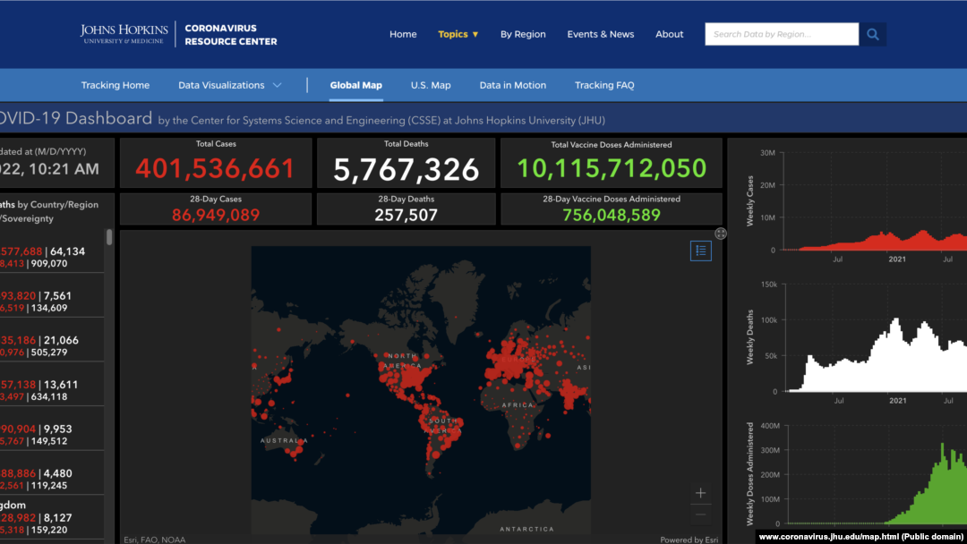Screen dimensions: 967x544
Task: Click the Coronavirus Resource Center title link
Action: click(x=231, y=35)
